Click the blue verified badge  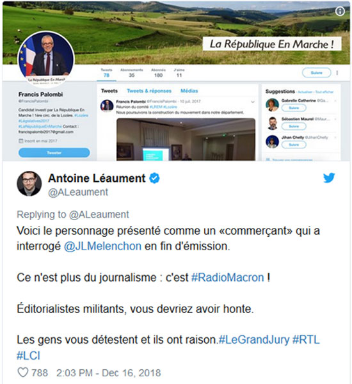pyautogui.click(x=154, y=178)
